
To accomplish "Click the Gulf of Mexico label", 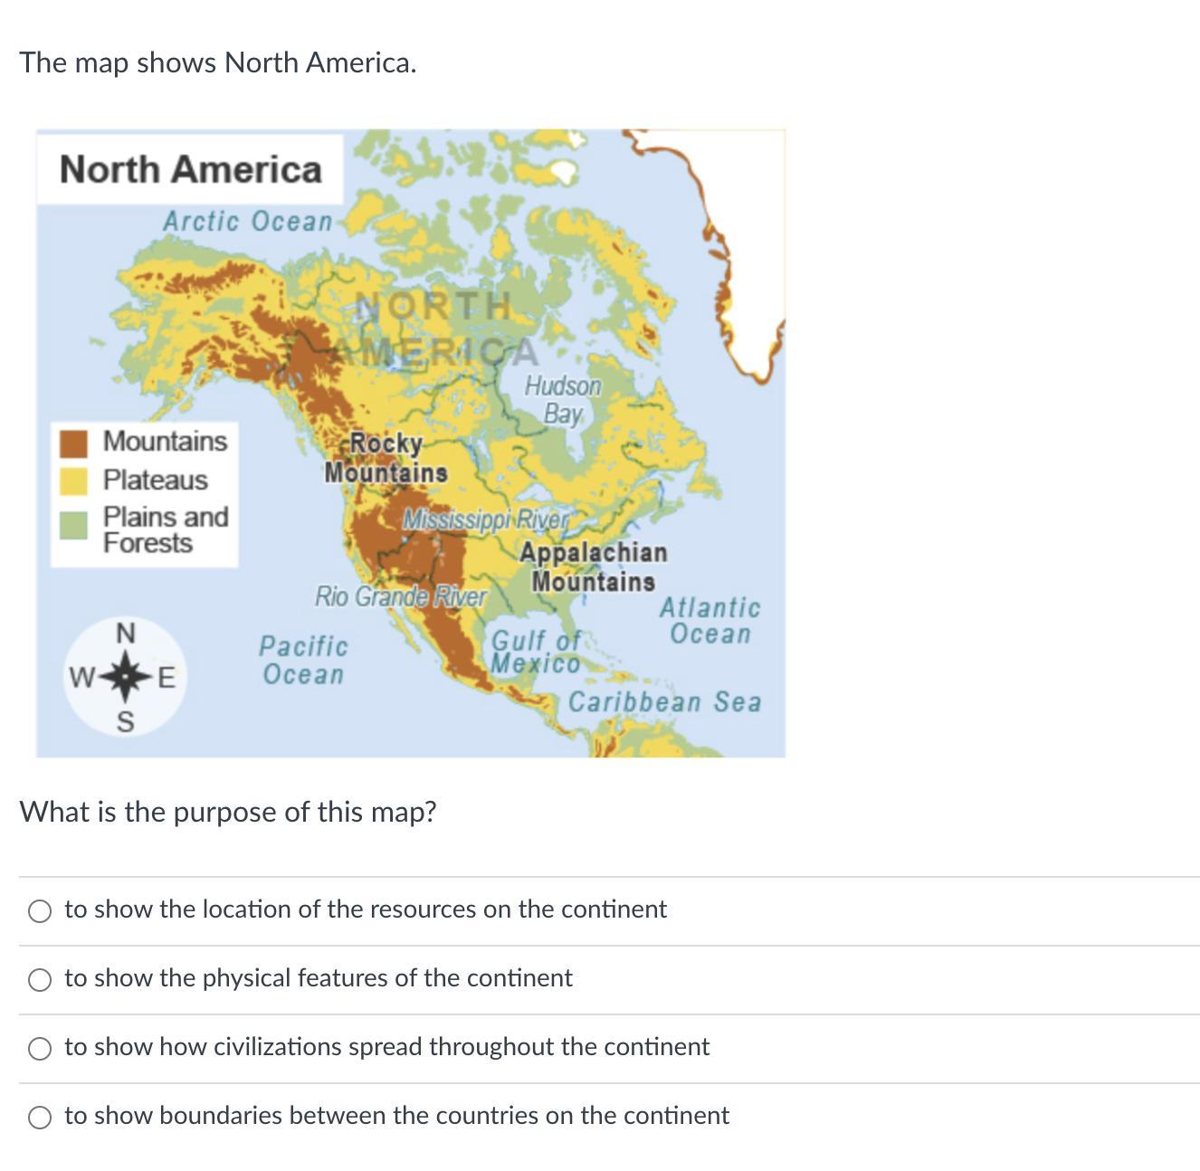I will tap(537, 652).
